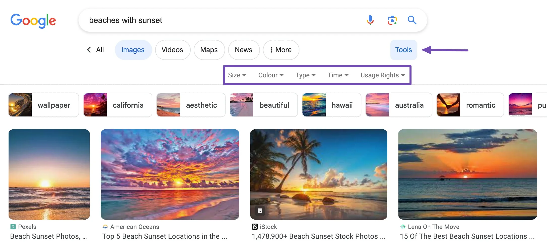This screenshot has height=243, width=547.
Task: Switch to the News tab
Action: click(243, 50)
